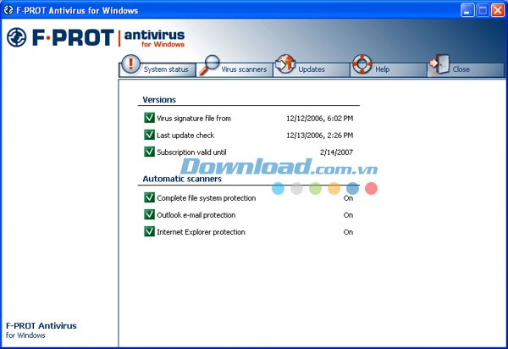
Task: Select 'Complete file system protection' text
Action: [207, 198]
